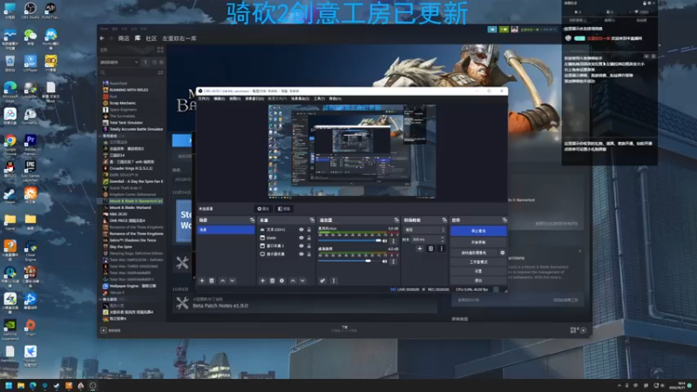Add a new scene in OBS scenes panel
This screenshot has height=392, width=697.
click(x=202, y=280)
